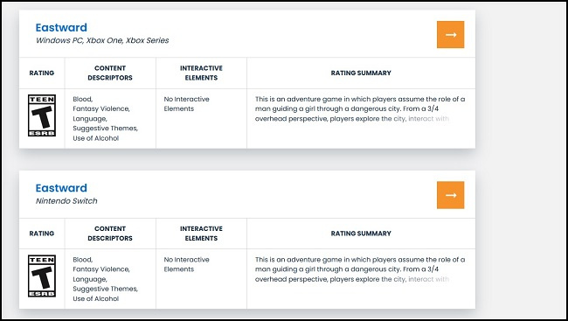This screenshot has width=568, height=321.
Task: Select the 'Use of Alcohol' descriptor in the first card
Action: (95, 138)
